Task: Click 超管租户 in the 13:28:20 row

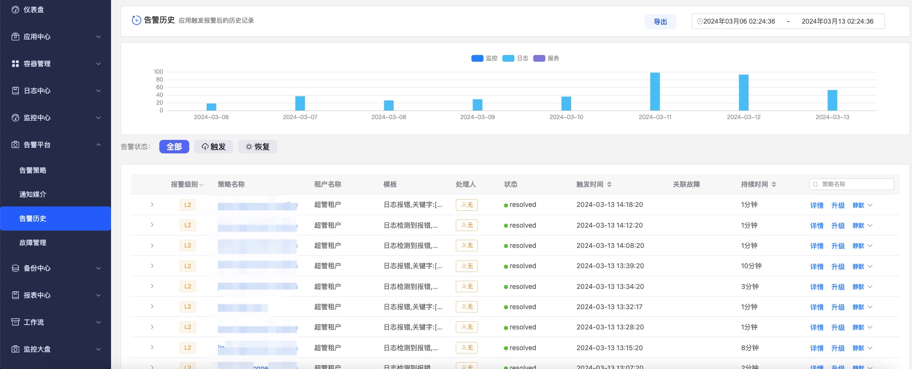Action: pyautogui.click(x=327, y=327)
